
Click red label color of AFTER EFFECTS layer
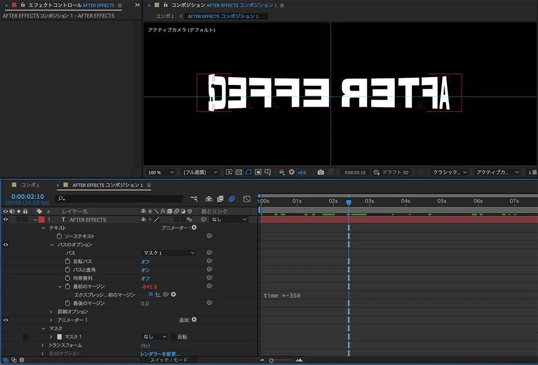41,219
